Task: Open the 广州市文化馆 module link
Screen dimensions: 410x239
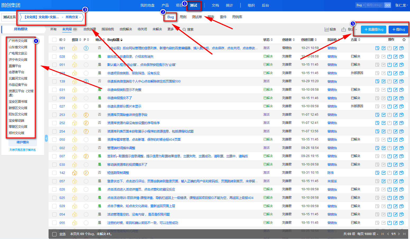Action: pos(18,41)
